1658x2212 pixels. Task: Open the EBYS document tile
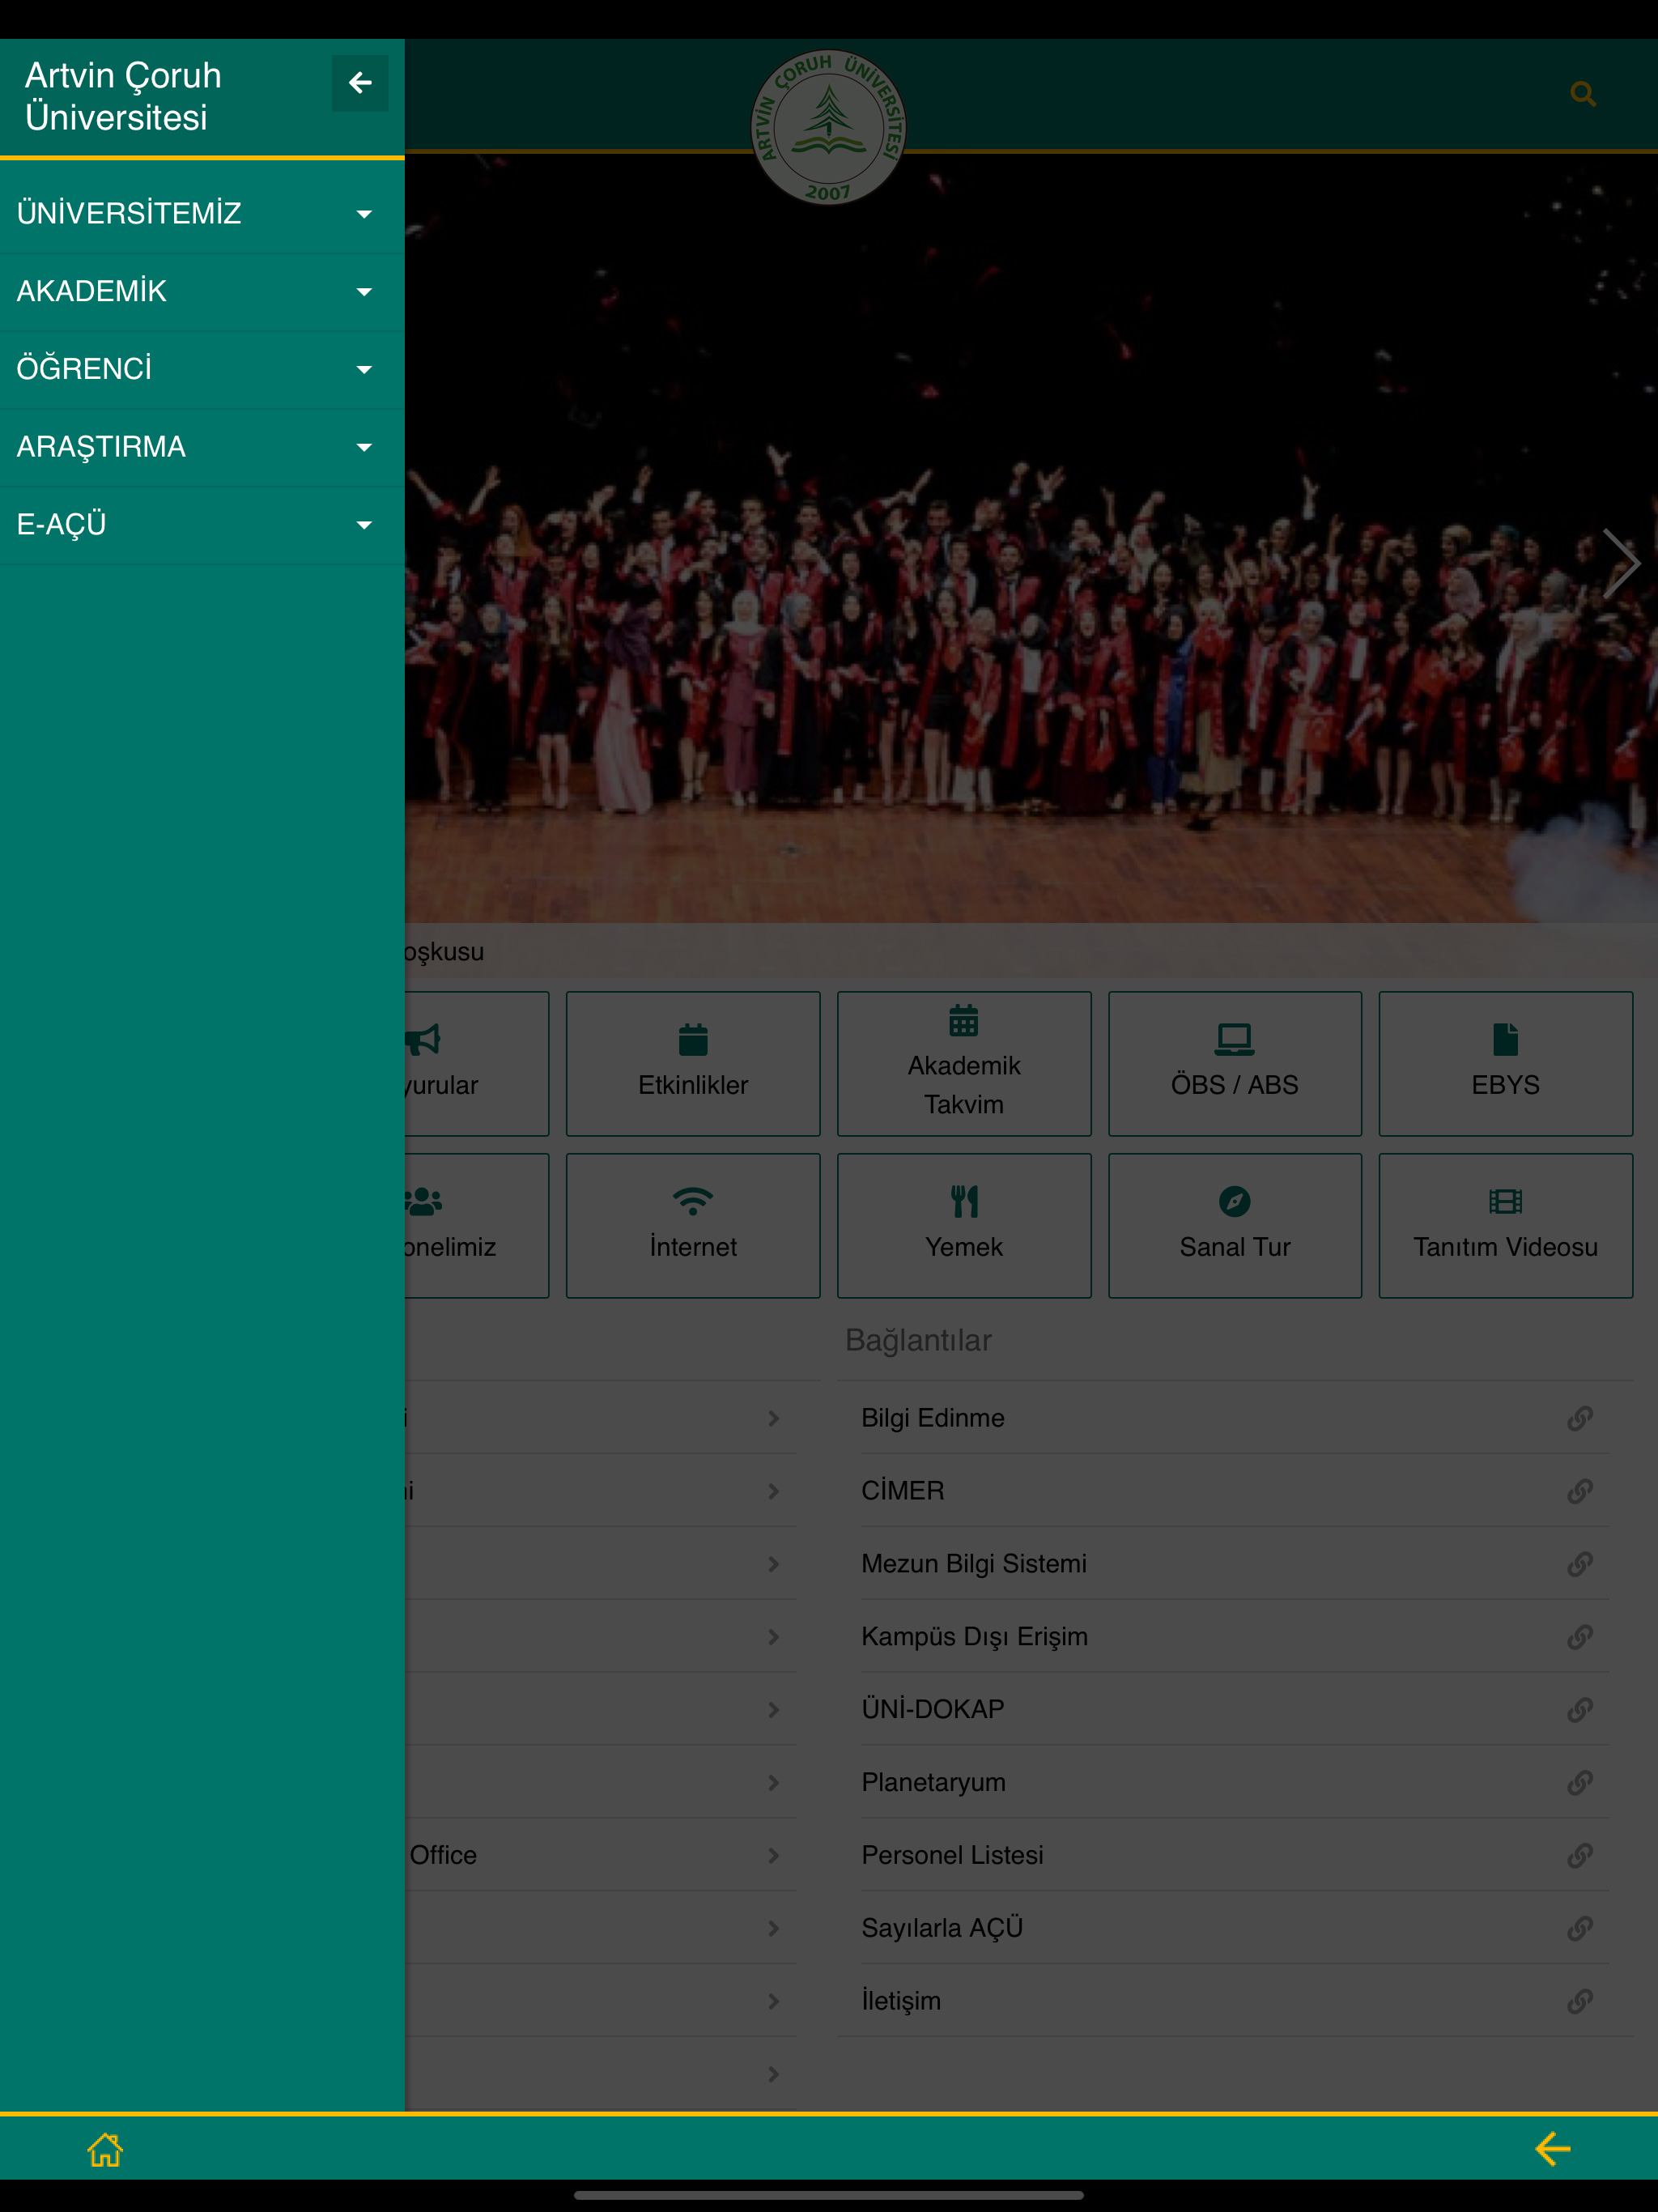(1505, 1063)
